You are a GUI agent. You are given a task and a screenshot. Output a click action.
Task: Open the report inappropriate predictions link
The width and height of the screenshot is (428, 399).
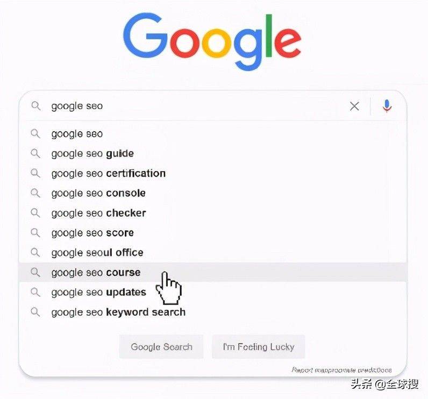pos(341,370)
